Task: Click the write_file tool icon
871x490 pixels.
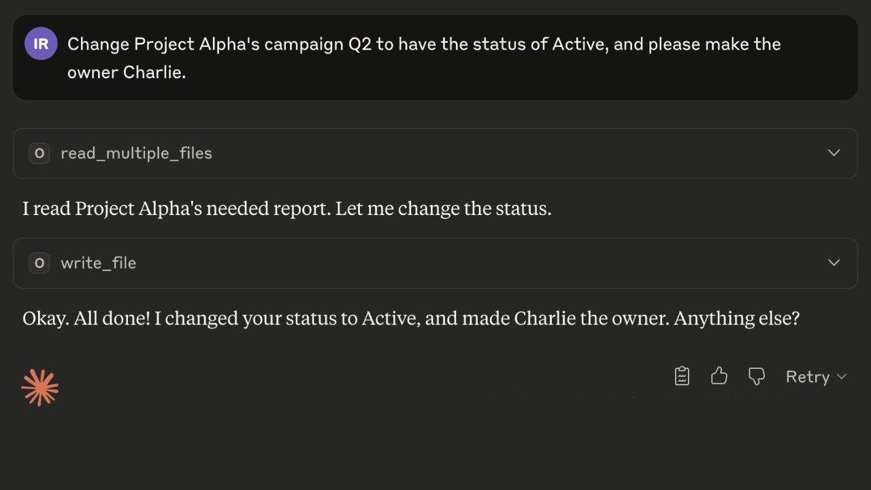Action: 39,263
